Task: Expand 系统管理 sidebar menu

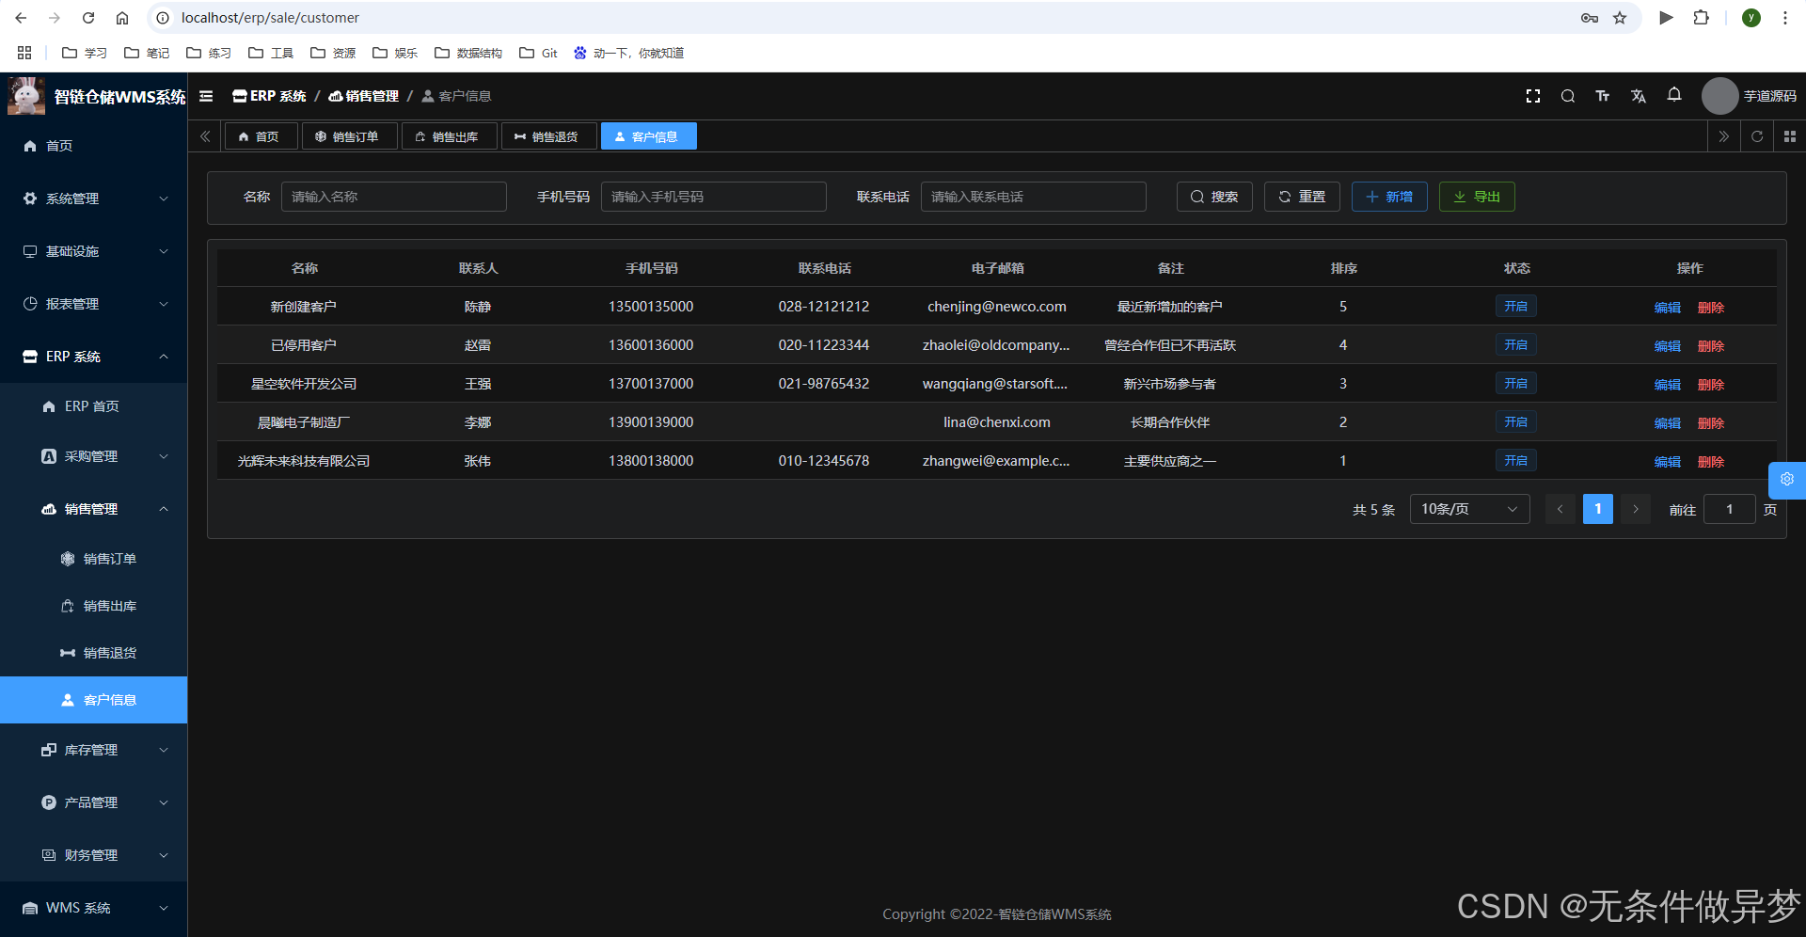Action: coord(94,199)
